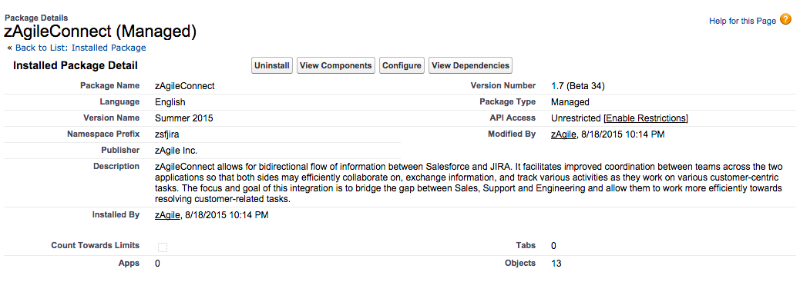The image size is (800, 282).
Task: Click the Objects count value 13
Action: pos(556,264)
